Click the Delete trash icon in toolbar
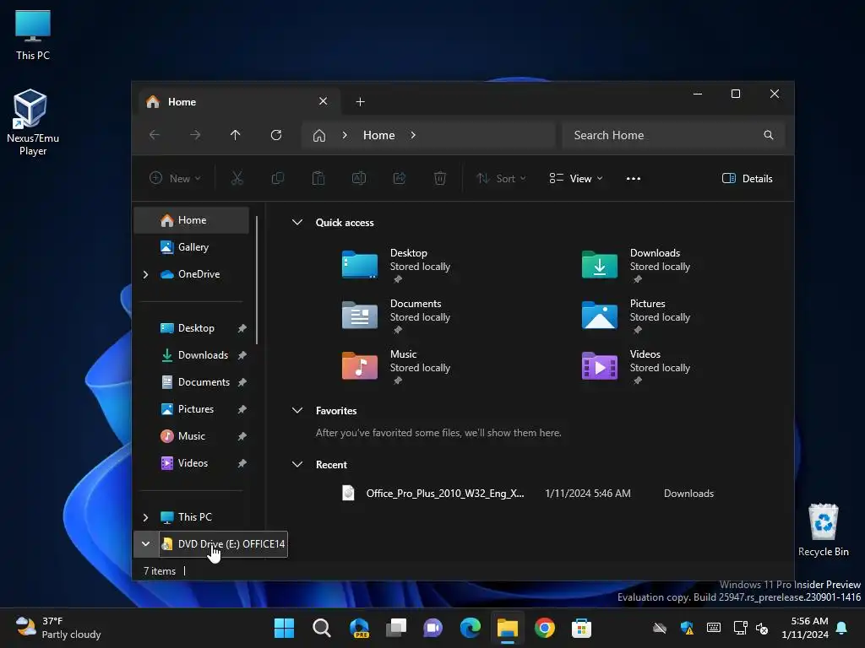 [x=439, y=178]
